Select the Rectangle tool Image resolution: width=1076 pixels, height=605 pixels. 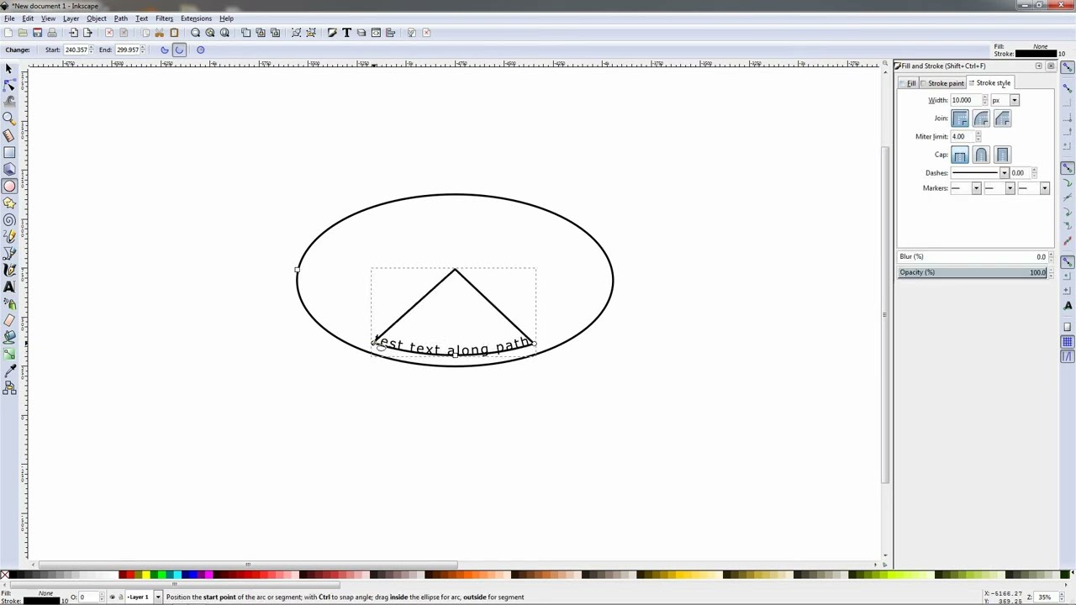(x=9, y=152)
